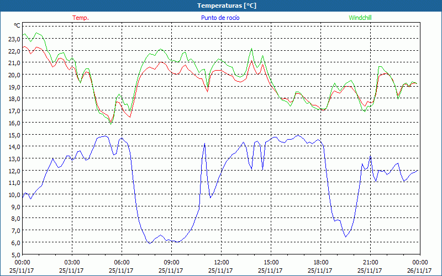The width and height of the screenshot is (442, 276).
Task: Click the 18,0 value on the y-axis
Action: pyautogui.click(x=14, y=99)
